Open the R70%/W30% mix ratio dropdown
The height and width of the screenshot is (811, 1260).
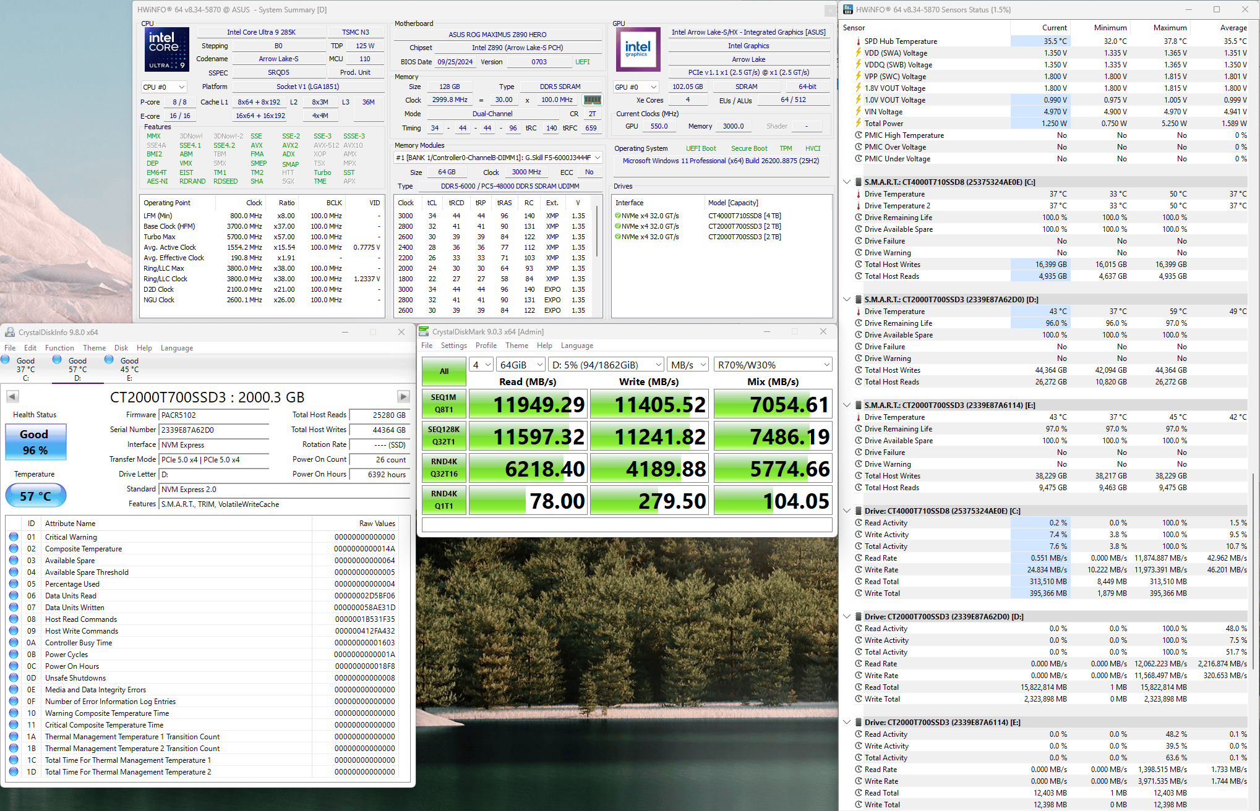[x=773, y=365]
